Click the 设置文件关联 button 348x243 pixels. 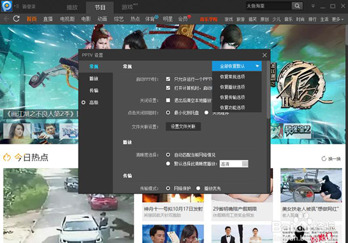[184, 126]
